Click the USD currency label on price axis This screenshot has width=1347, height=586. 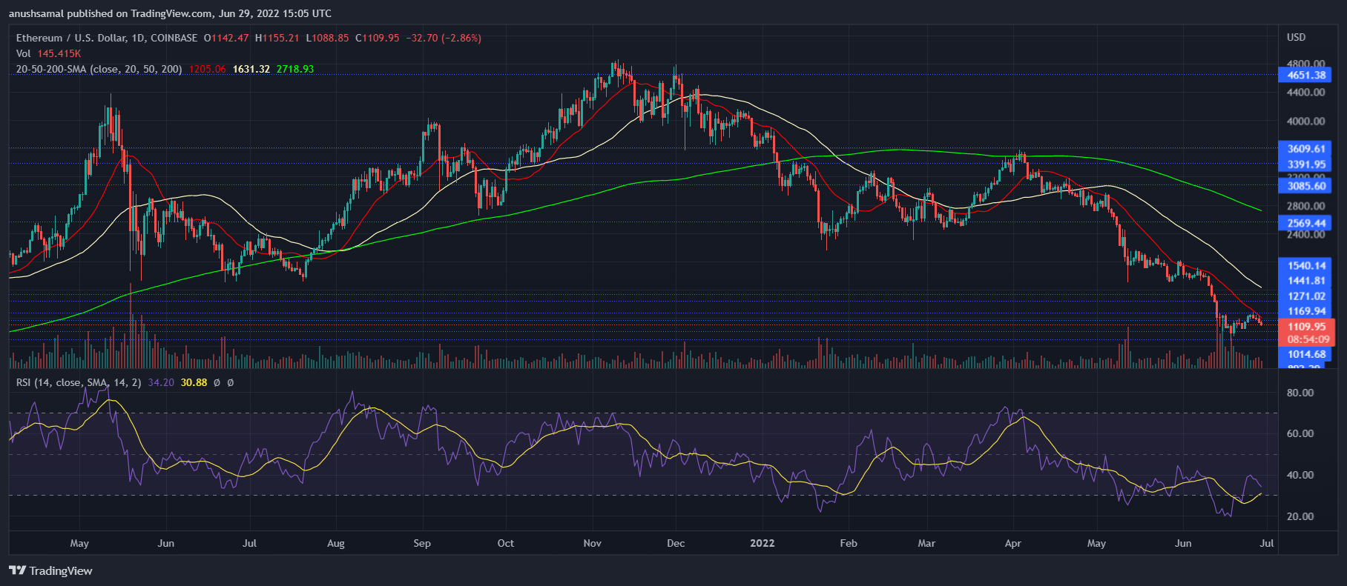(1296, 37)
